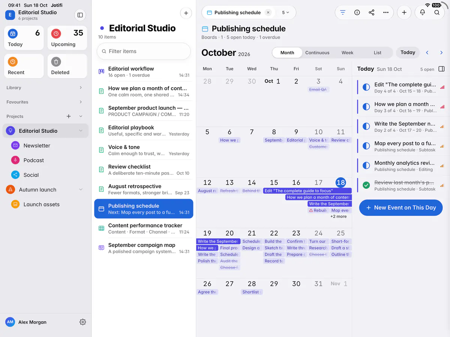Open search magnifier in toolbar

pos(437,12)
